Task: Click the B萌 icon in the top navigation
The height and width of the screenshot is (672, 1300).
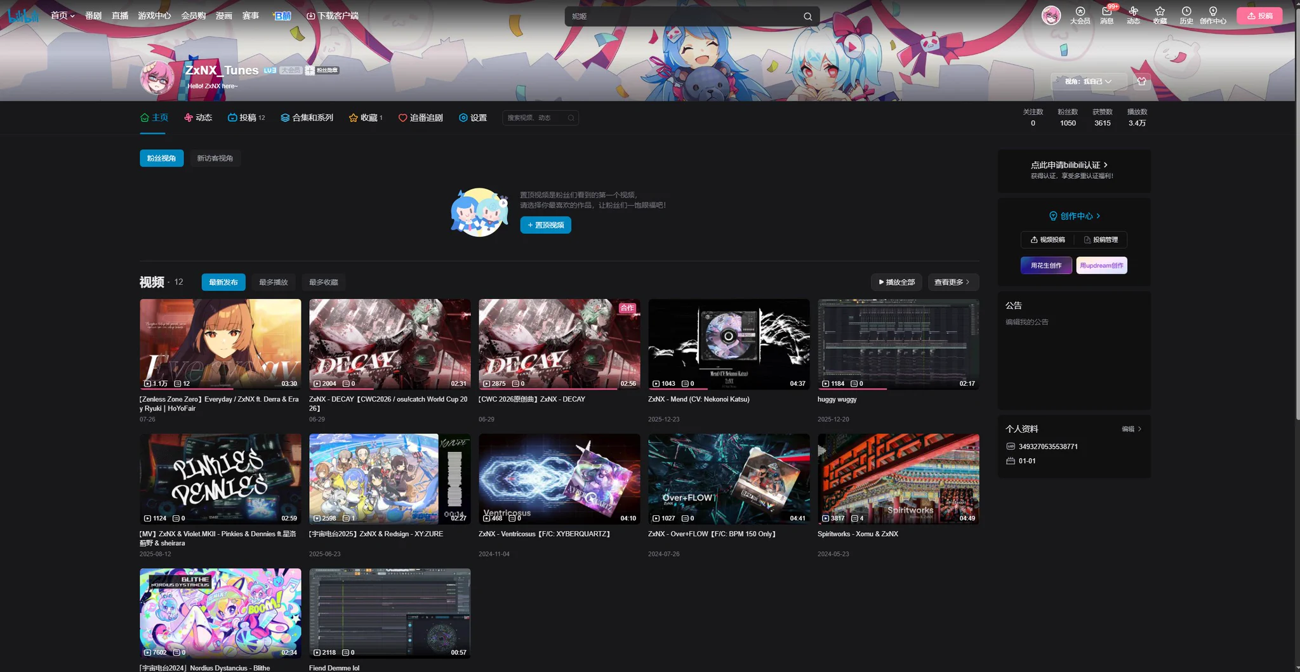Action: tap(282, 16)
